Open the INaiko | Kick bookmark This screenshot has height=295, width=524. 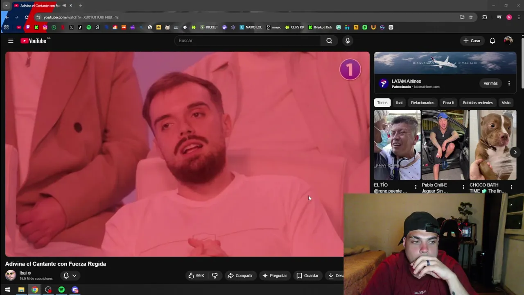coord(320,27)
